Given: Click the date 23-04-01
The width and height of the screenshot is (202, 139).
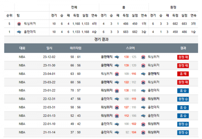Looking at the screenshot, I should click(49, 74).
